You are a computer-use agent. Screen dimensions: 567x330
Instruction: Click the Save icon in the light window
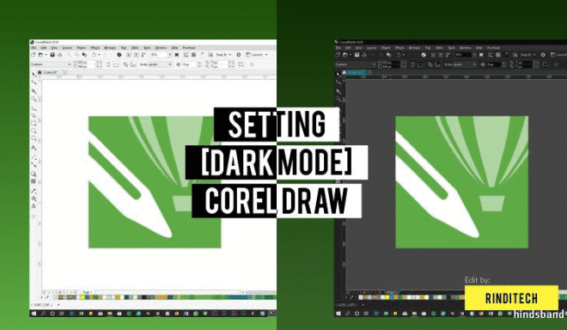pos(52,55)
